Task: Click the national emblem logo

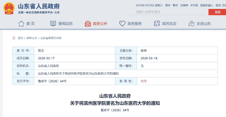Action: (9, 8)
